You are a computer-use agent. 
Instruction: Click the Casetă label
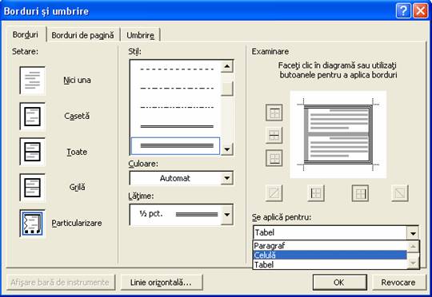click(x=77, y=116)
